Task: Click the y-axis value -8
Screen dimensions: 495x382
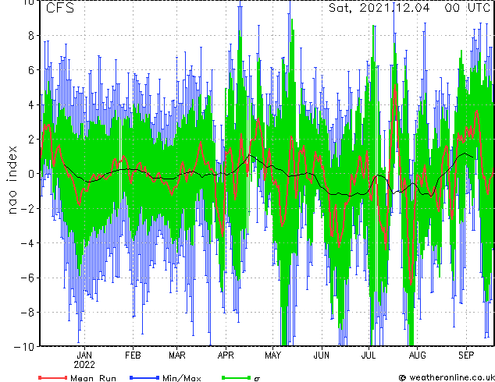Action: tap(27, 312)
